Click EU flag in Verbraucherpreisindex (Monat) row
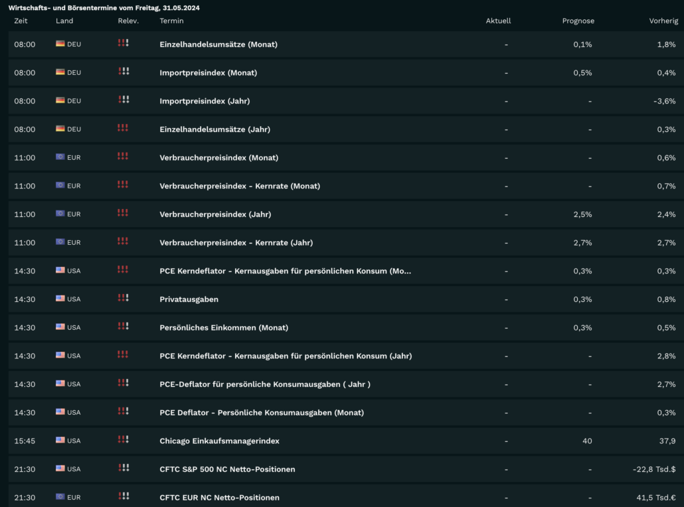Viewport: 684px width, 507px height. click(60, 157)
